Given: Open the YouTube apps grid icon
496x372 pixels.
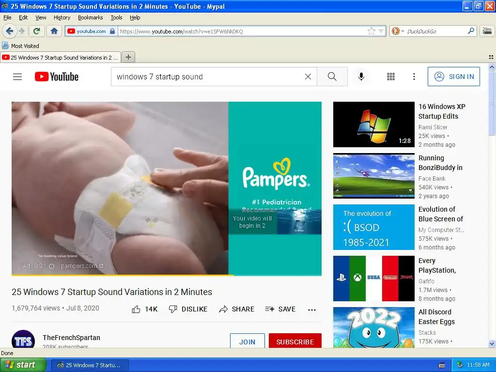Looking at the screenshot, I should [x=391, y=77].
